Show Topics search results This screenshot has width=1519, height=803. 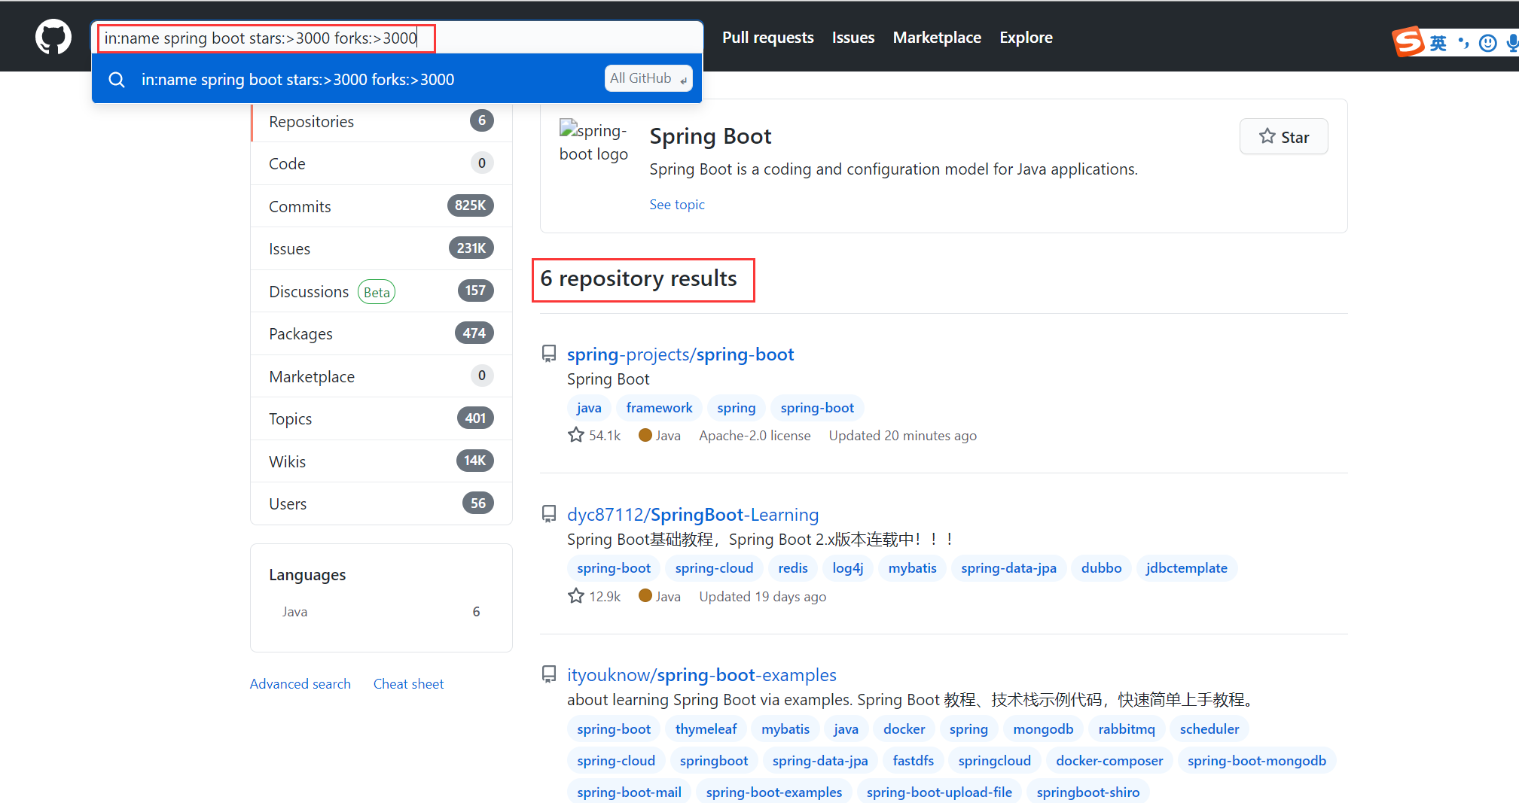pos(381,418)
